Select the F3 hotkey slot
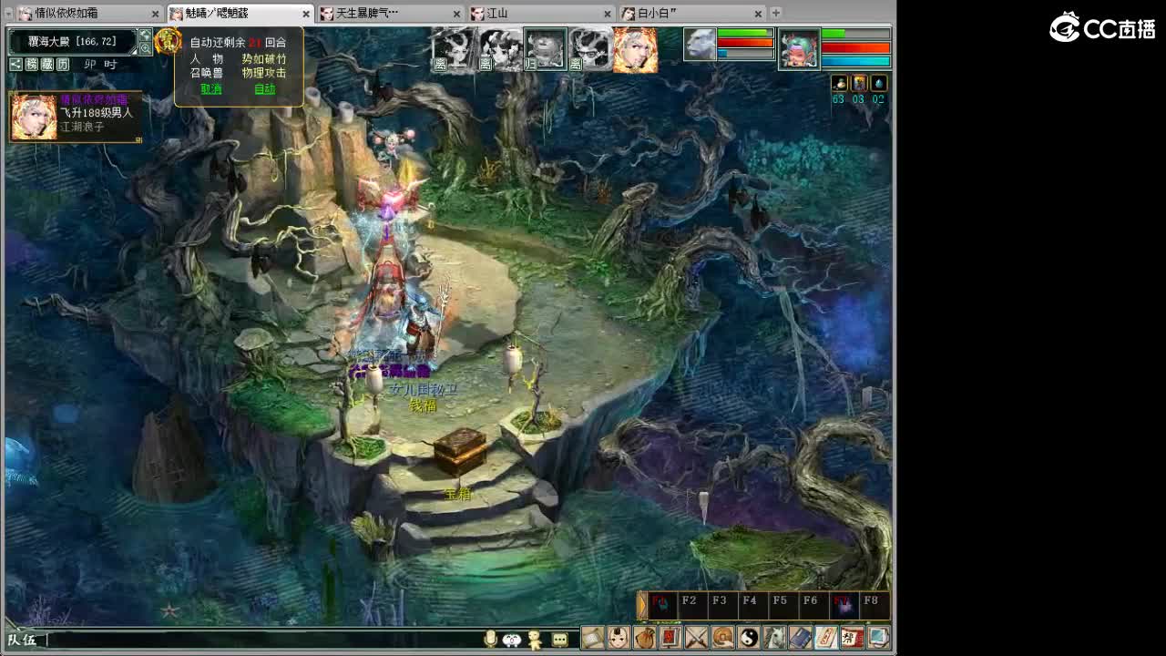This screenshot has height=656, width=1166. [722, 605]
